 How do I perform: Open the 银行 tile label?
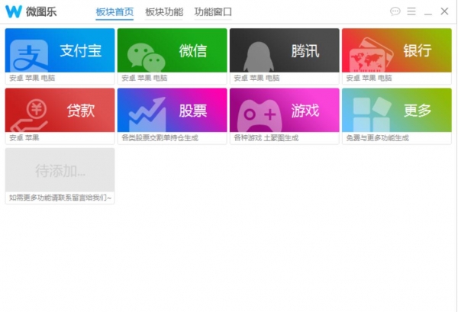coord(418,50)
